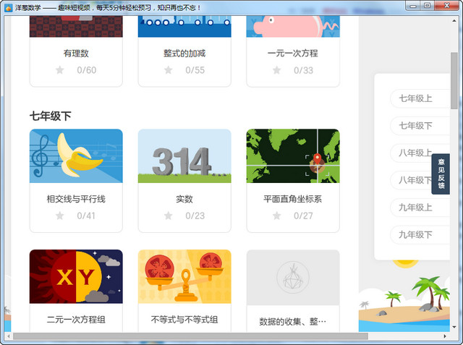Image resolution: width=463 pixels, height=345 pixels.
Task: Open the tomato scale thumbnail for 不等式与不等式组
Action: (184, 276)
